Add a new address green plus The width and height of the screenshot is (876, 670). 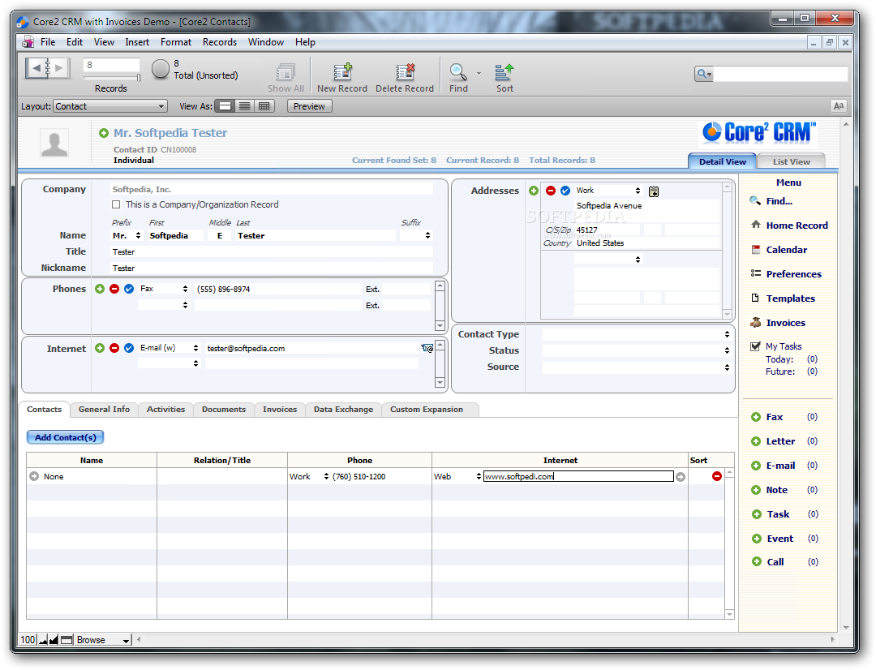[534, 191]
